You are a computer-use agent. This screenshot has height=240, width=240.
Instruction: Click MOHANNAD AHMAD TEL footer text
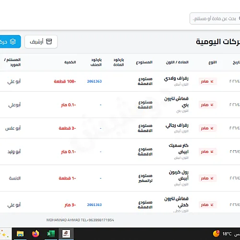[x=80, y=220]
